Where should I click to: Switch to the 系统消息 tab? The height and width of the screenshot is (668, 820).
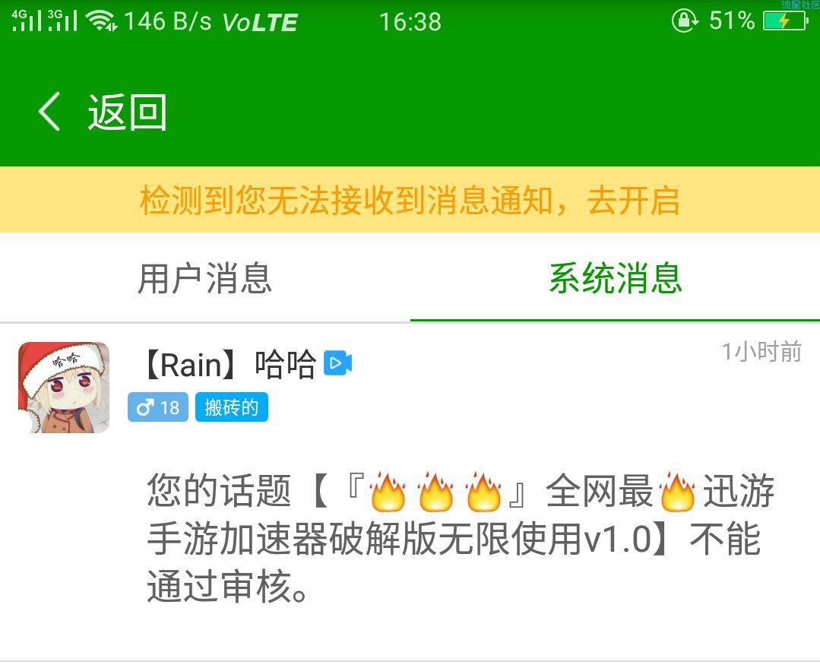tap(616, 278)
